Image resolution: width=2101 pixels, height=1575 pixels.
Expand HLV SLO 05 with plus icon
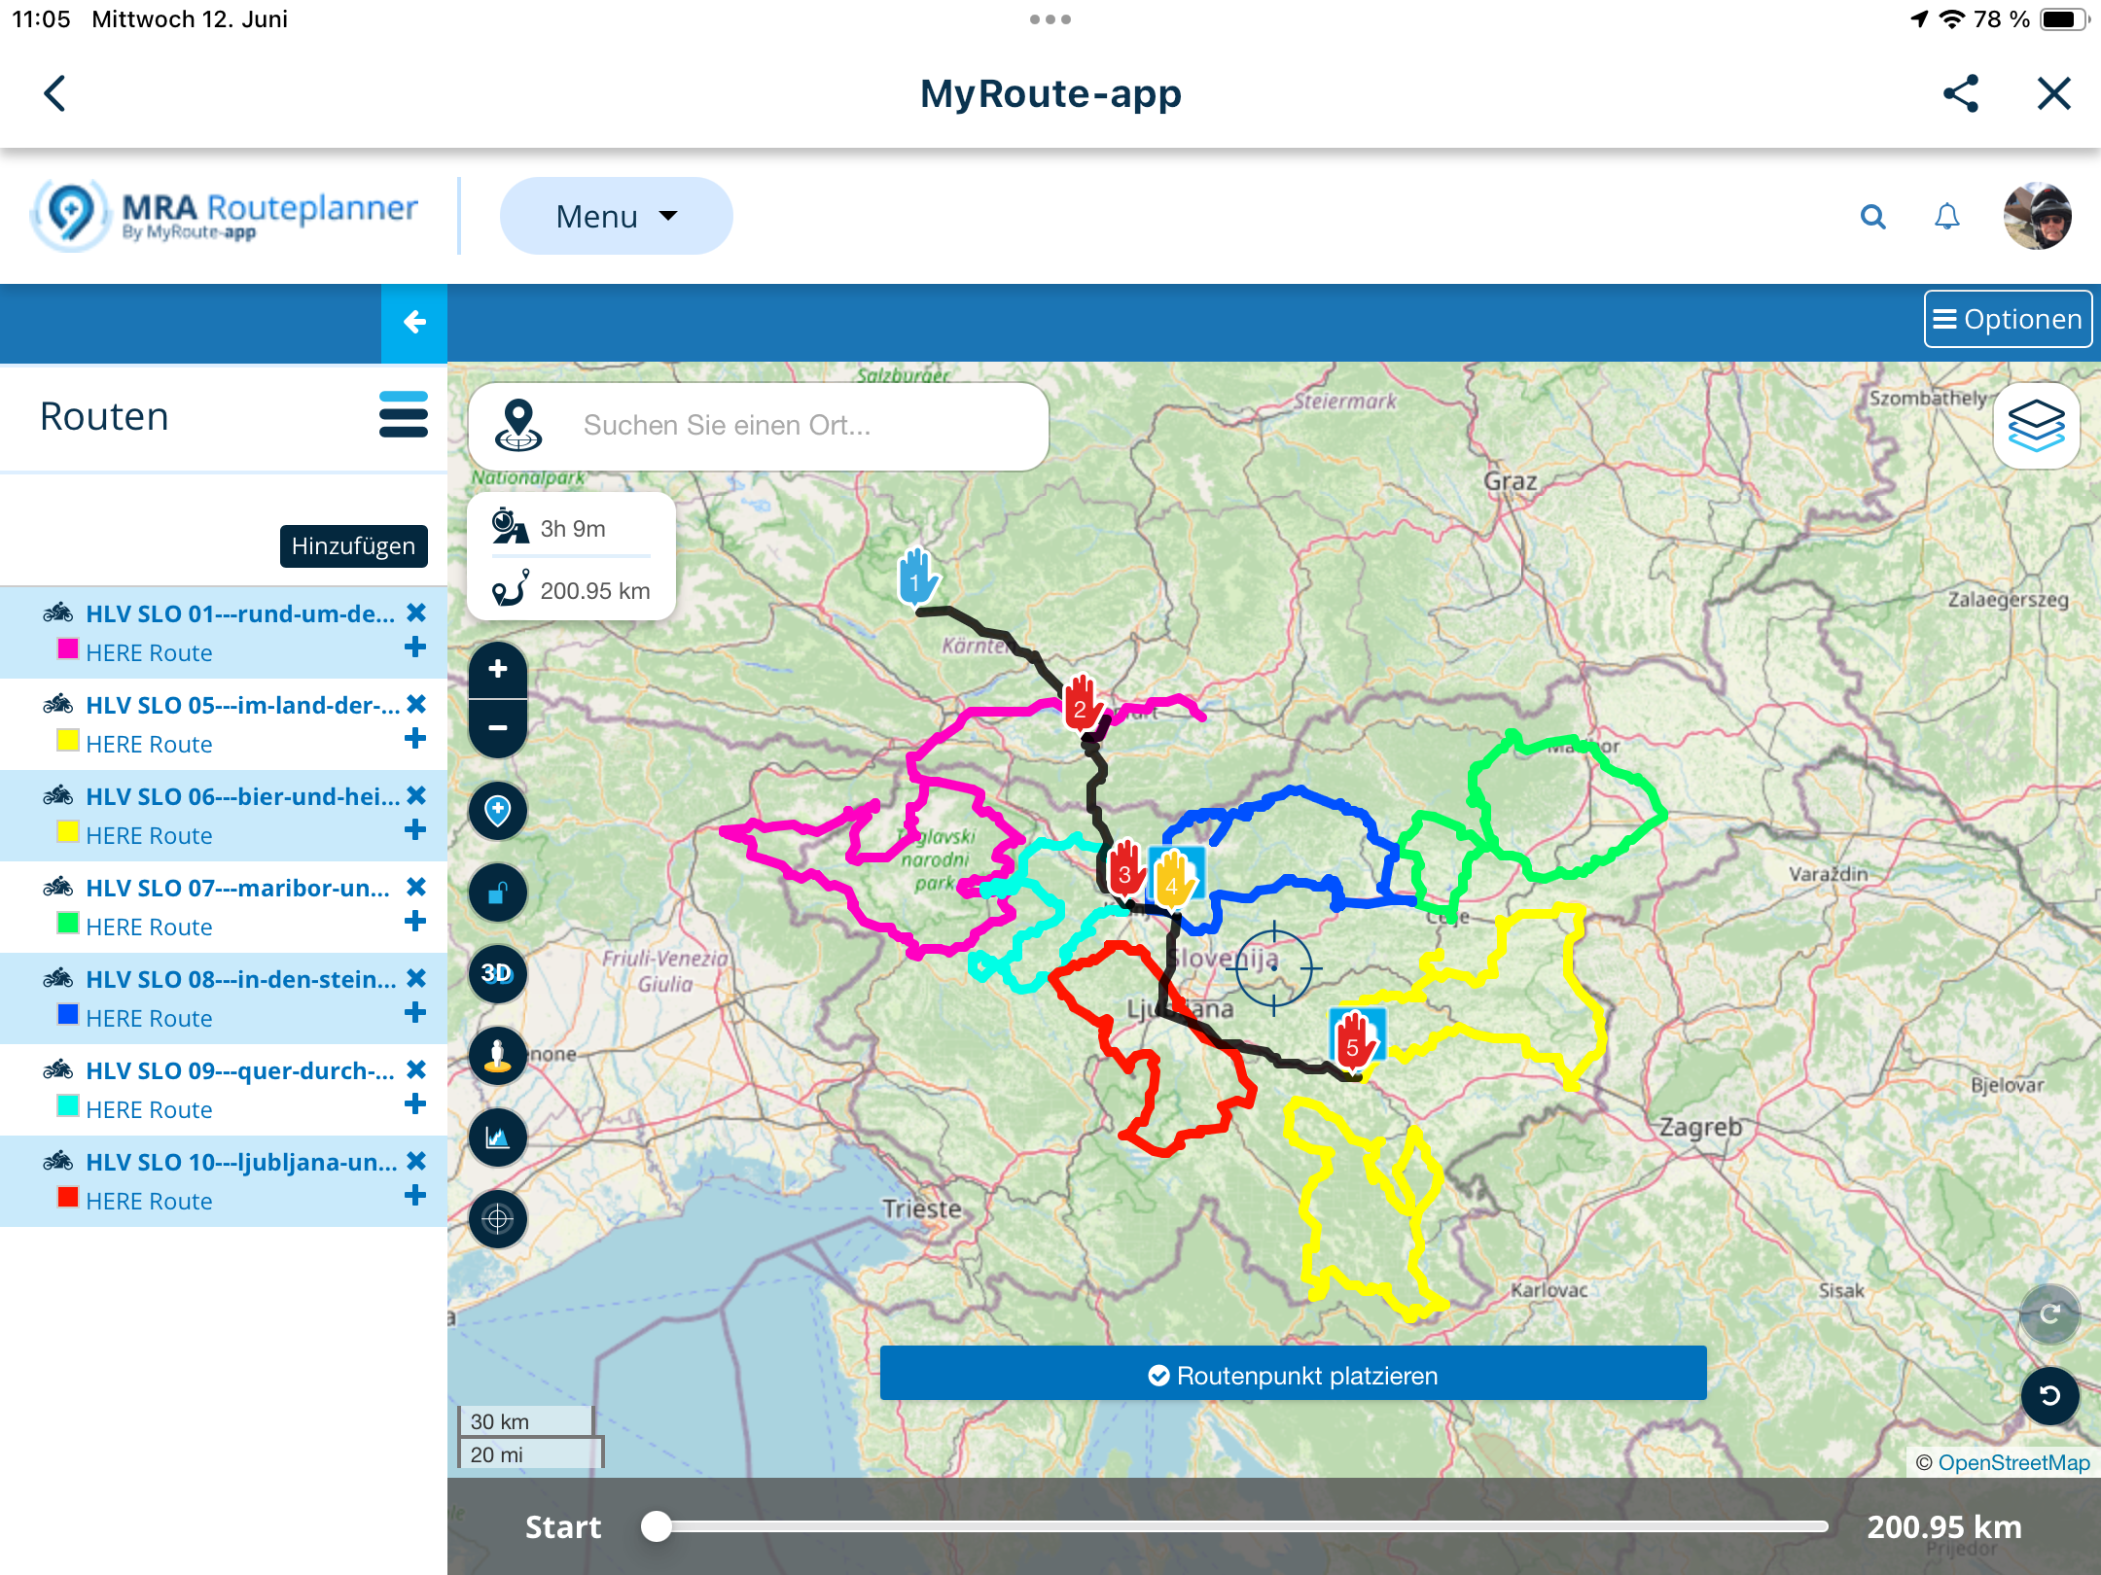tap(415, 739)
